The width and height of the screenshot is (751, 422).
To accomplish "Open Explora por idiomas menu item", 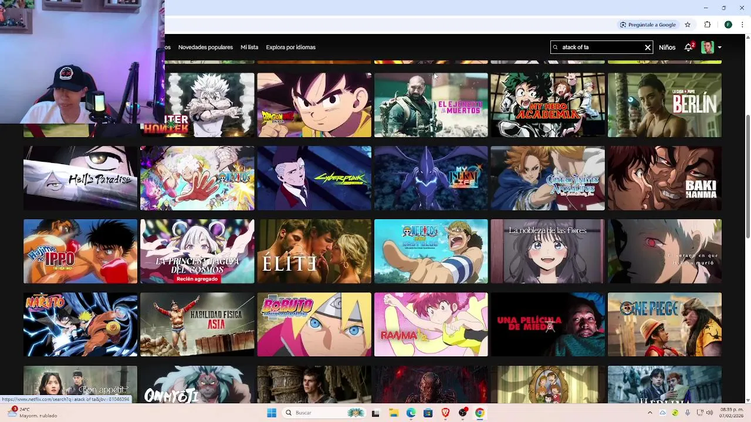I will (x=290, y=47).
